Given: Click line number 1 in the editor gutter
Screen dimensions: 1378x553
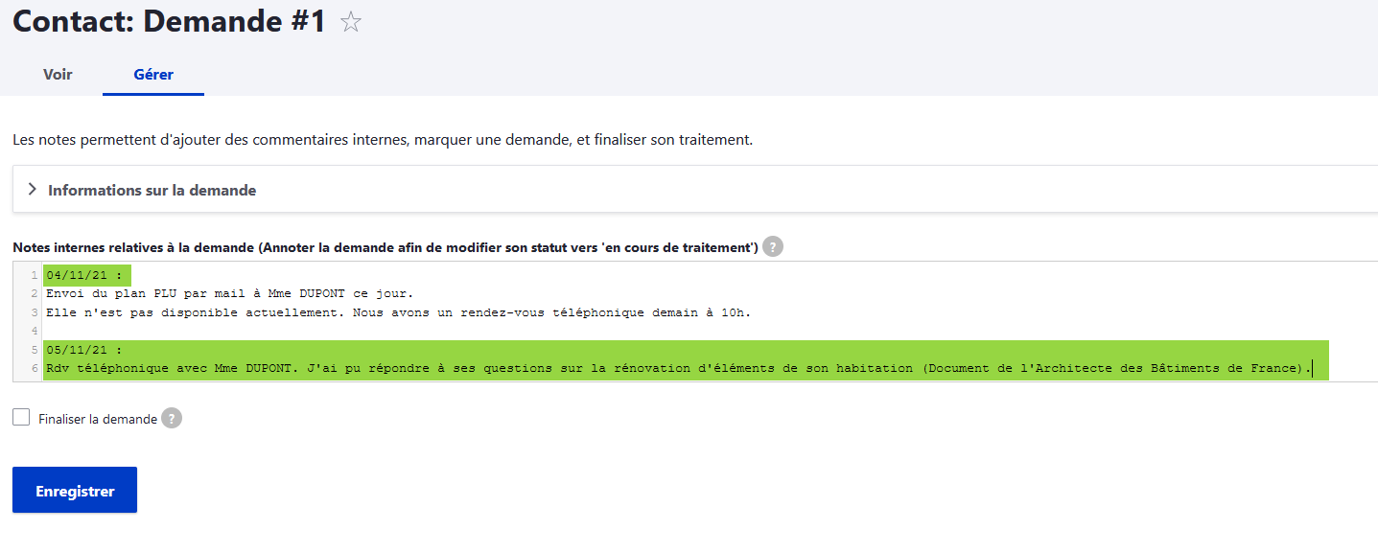Looking at the screenshot, I should tap(35, 276).
